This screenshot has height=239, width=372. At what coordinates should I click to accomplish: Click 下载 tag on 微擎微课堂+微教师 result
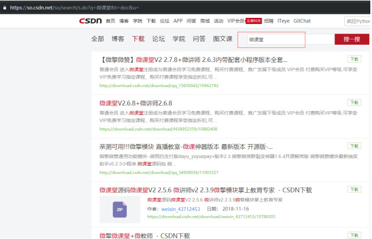click(x=354, y=235)
